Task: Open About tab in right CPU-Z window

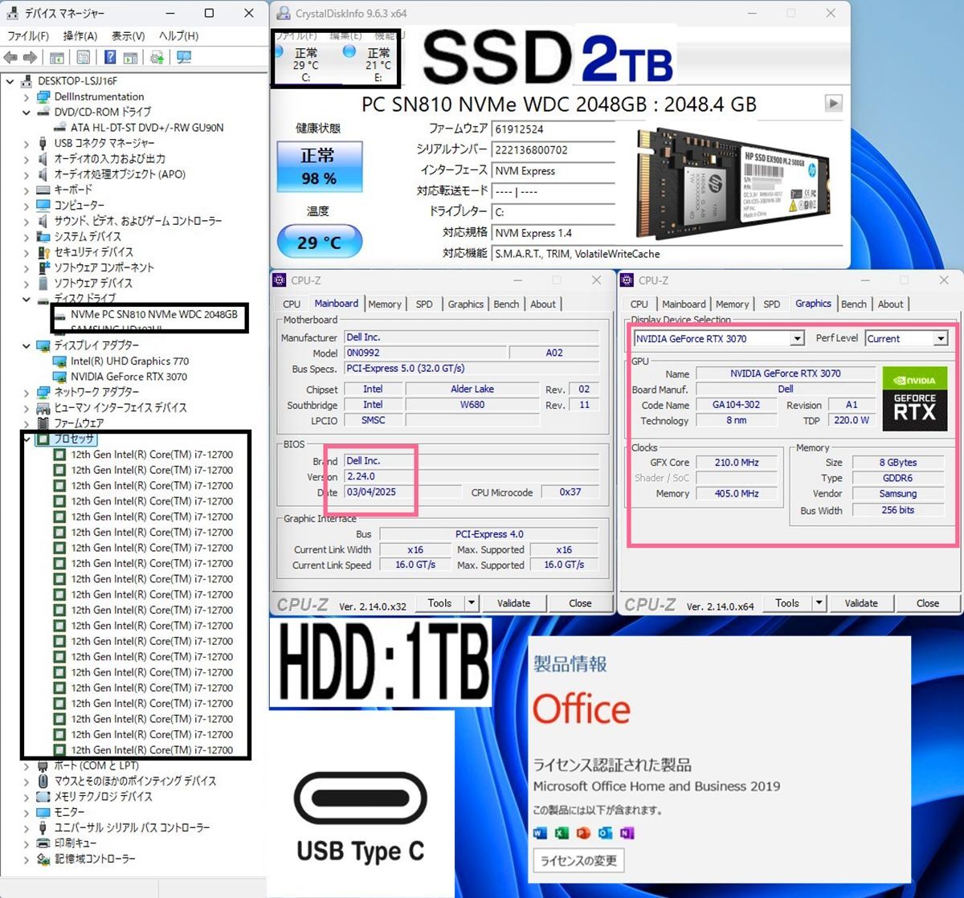Action: coord(890,304)
